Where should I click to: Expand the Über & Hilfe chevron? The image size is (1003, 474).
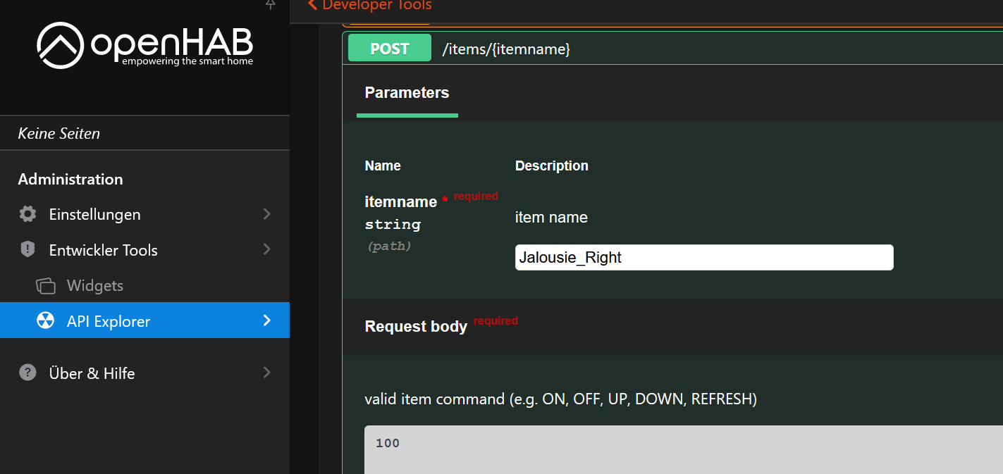267,373
